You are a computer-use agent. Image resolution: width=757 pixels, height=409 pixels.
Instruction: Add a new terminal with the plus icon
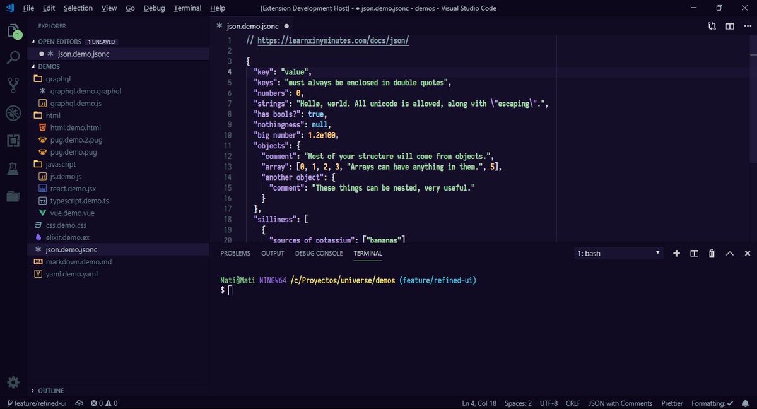point(676,253)
